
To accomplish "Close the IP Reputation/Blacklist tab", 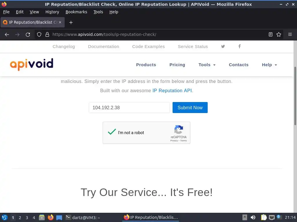I will (x=60, y=22).
